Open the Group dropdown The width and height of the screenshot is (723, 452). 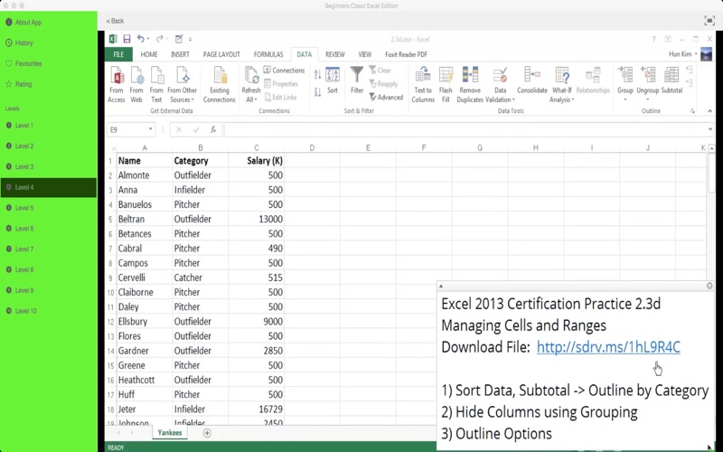point(625,85)
